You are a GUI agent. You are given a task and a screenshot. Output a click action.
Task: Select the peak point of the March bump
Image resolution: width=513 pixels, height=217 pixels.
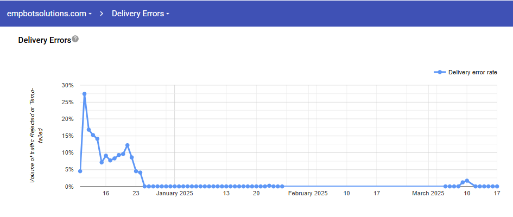coord(467,181)
